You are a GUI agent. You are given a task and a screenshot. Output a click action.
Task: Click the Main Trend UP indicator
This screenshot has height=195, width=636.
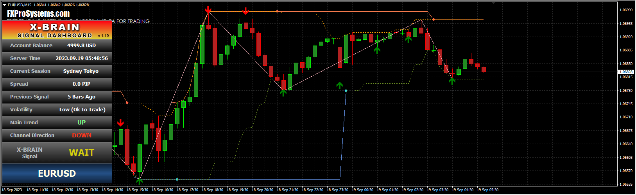click(x=81, y=122)
